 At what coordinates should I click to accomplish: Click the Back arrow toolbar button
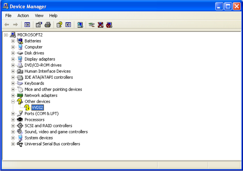(7, 25)
